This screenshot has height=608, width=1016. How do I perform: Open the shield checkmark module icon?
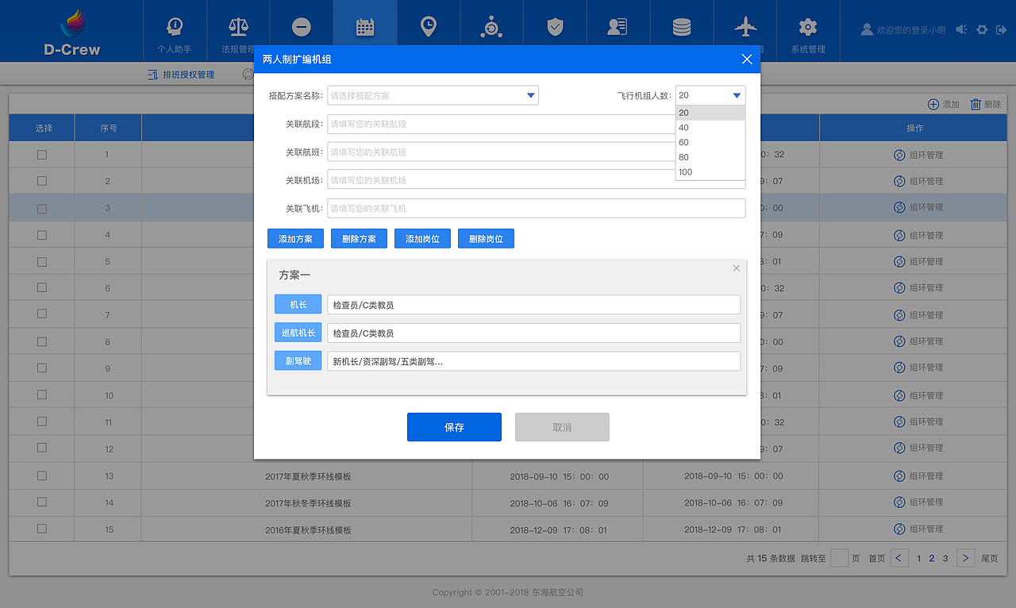[555, 28]
